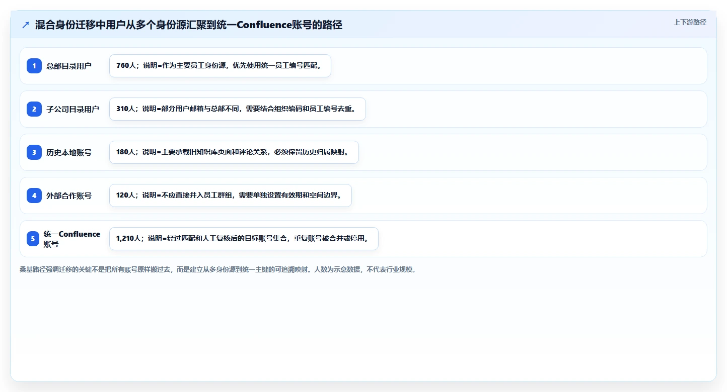This screenshot has height=392, width=727.
Task: Click the footnote starting with 桑基路径强调
Action: tap(218, 270)
